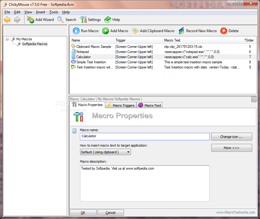Click the Back arrow icon
260x219 pixels.
point(7,20)
